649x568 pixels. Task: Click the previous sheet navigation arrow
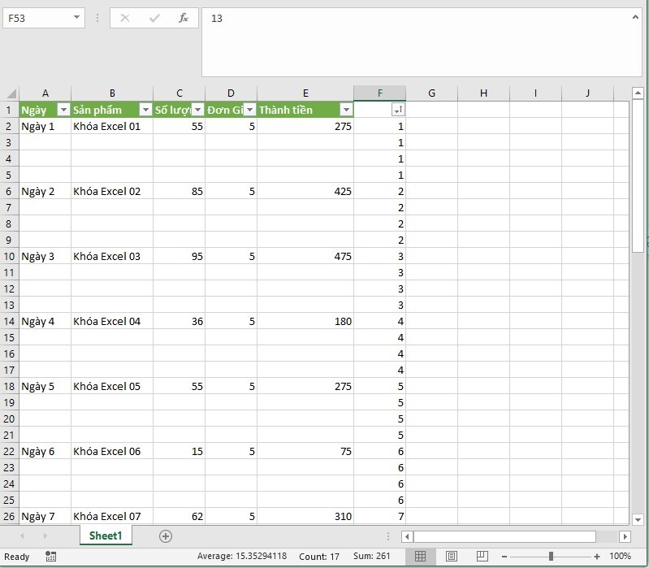click(23, 536)
